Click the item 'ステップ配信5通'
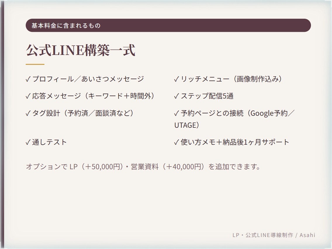 click(204, 96)
